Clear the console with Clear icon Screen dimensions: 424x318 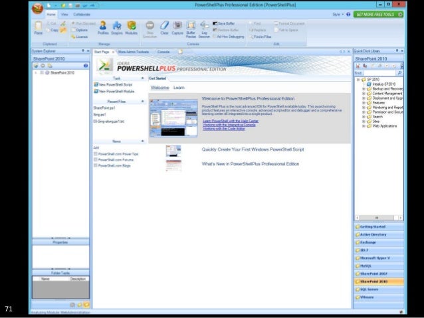tap(164, 28)
